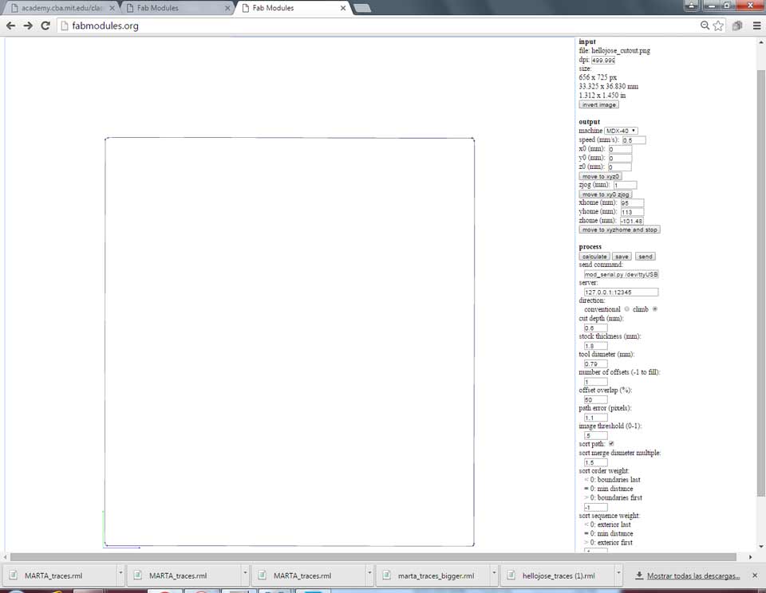Open a new tab with the new-tab button
The height and width of the screenshot is (593, 766).
[x=361, y=8]
